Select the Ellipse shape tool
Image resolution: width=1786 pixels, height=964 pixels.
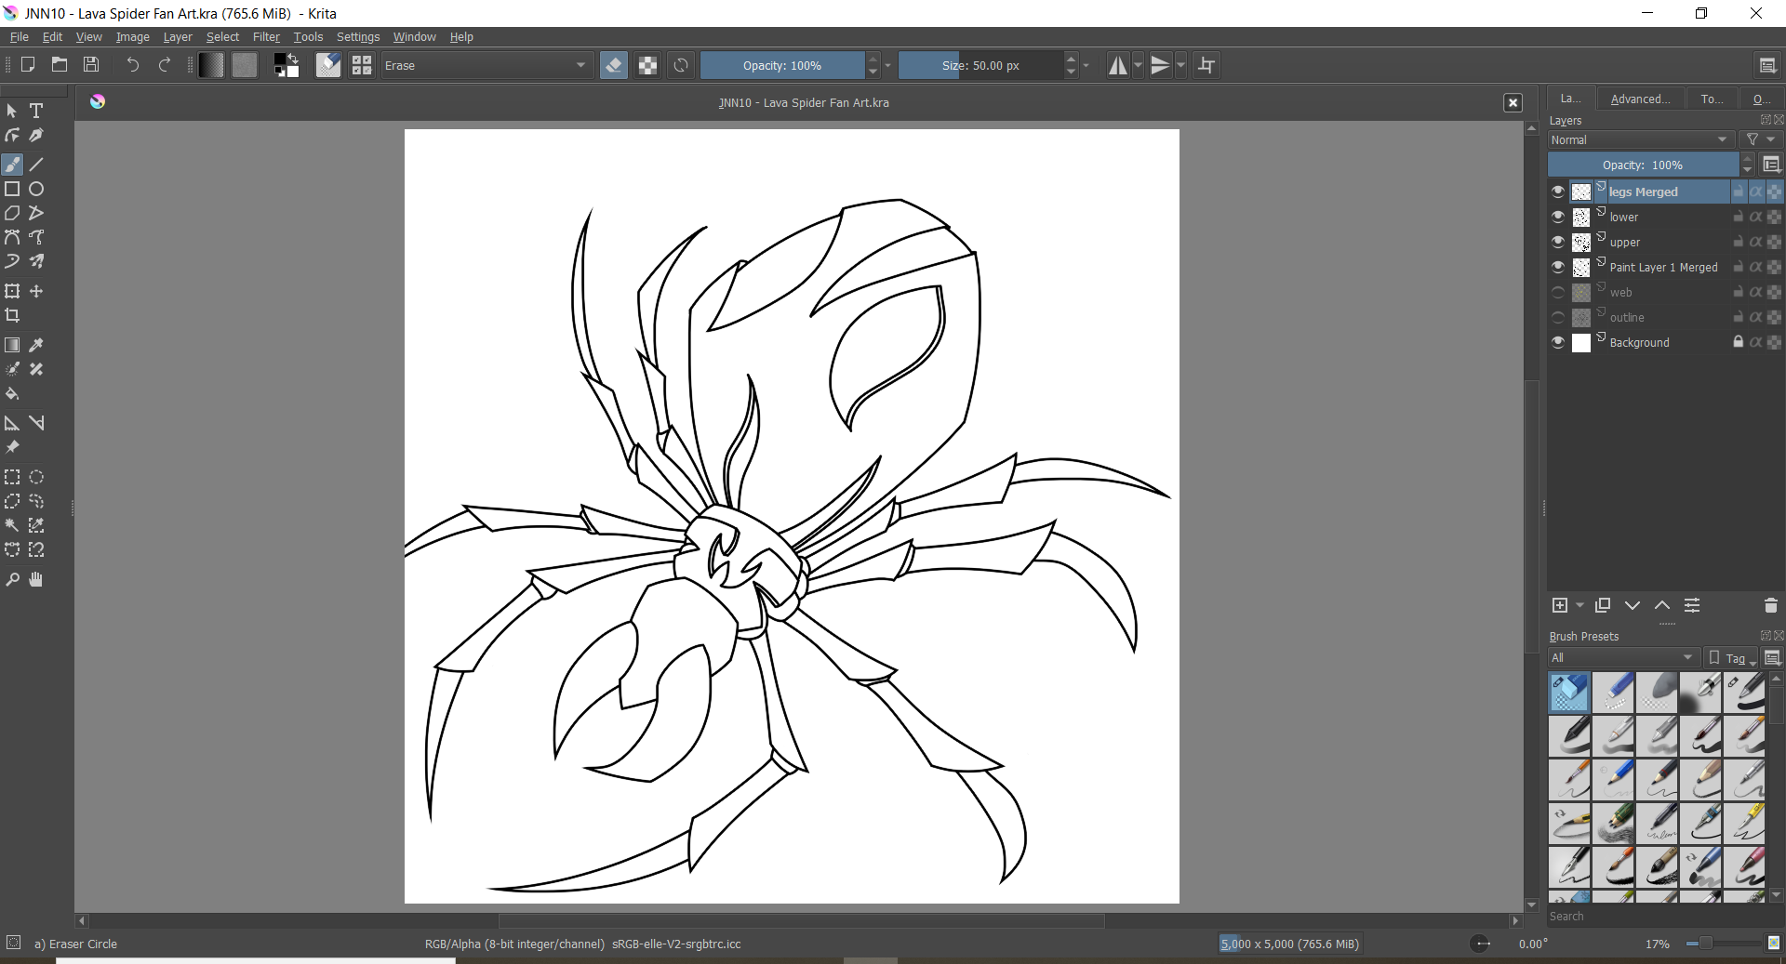click(x=36, y=189)
